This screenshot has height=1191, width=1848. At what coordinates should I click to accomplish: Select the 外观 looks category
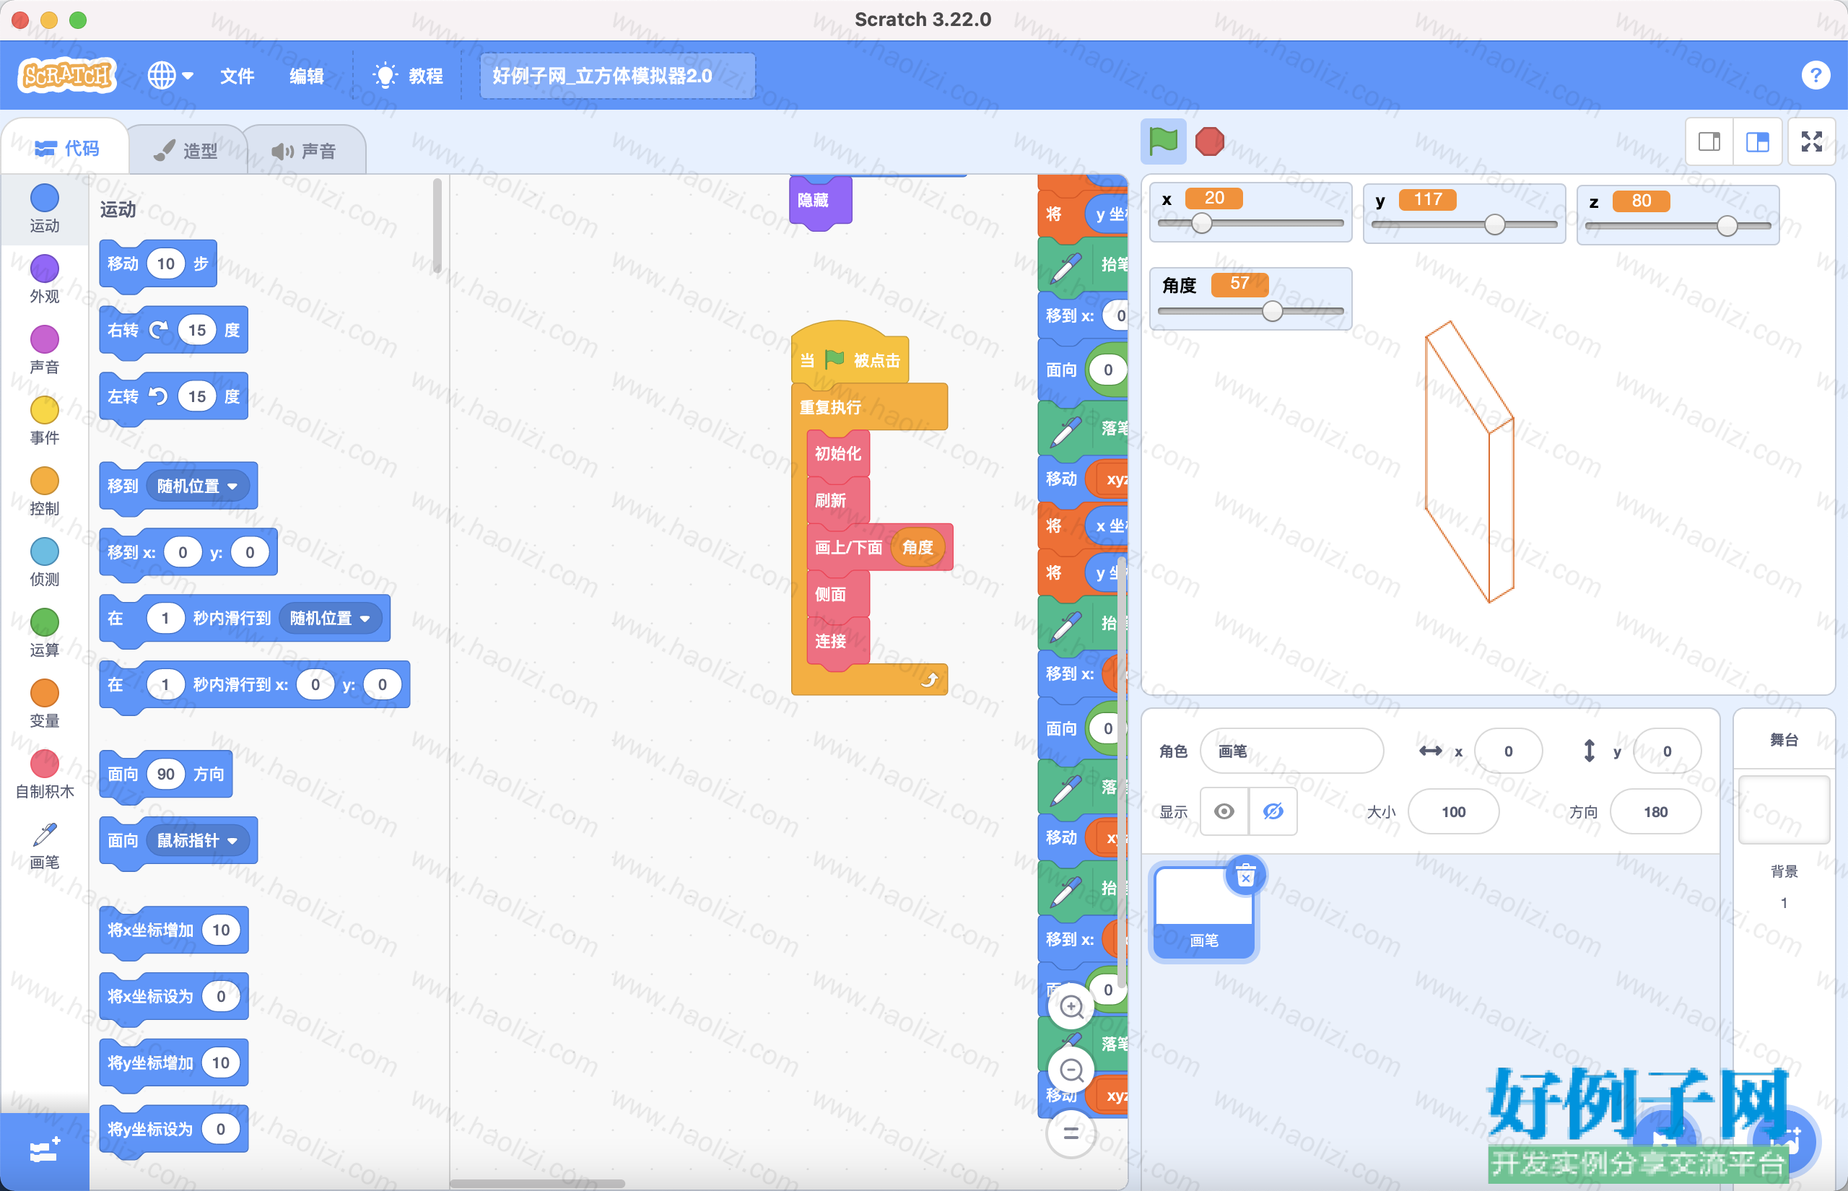click(44, 279)
